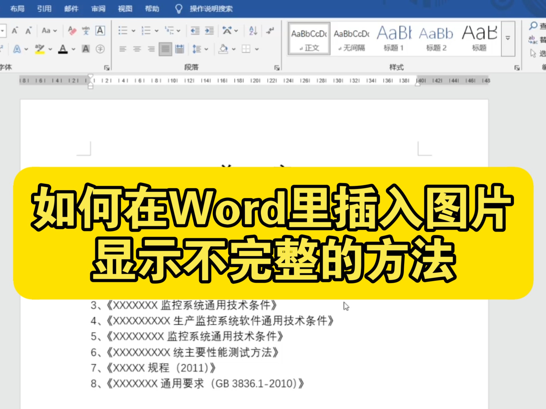
Task: Click the Asian Layout icon
Action: [227, 30]
